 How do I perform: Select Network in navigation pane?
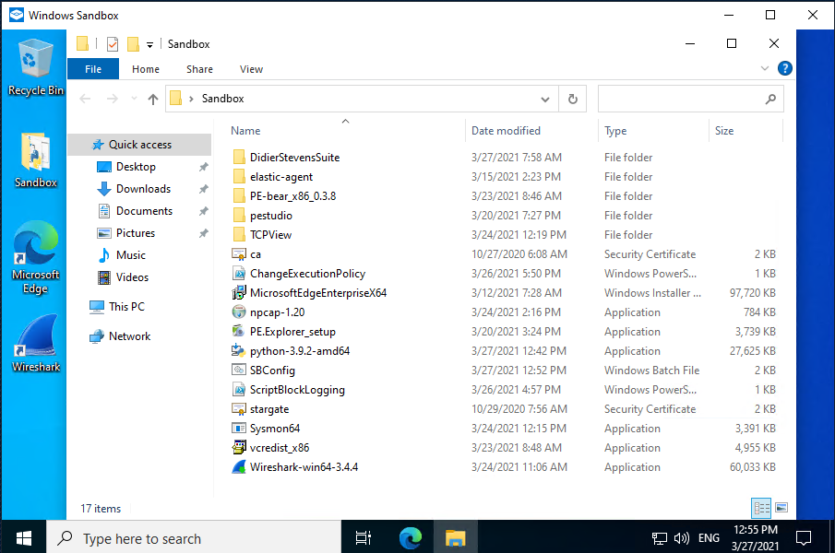[129, 336]
